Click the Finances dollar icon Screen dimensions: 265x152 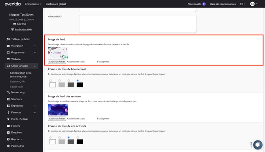point(8,112)
